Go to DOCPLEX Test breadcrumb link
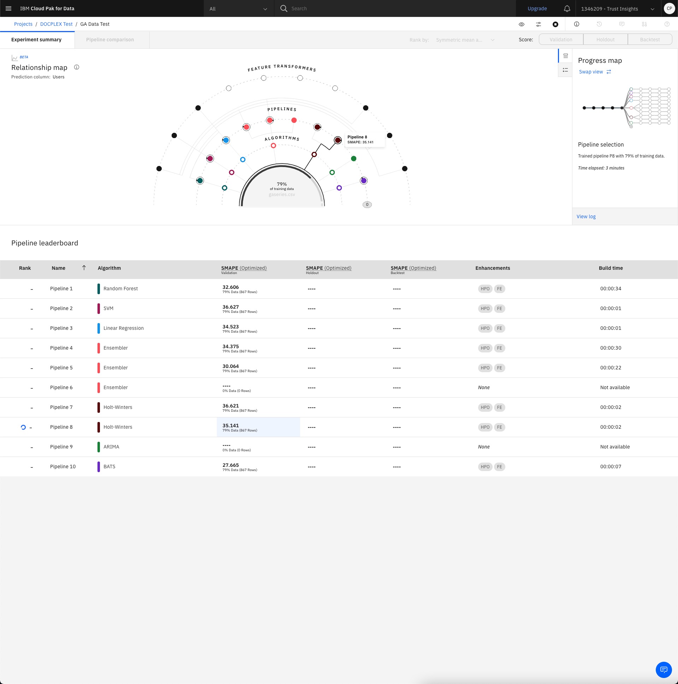678x684 pixels. pos(56,24)
